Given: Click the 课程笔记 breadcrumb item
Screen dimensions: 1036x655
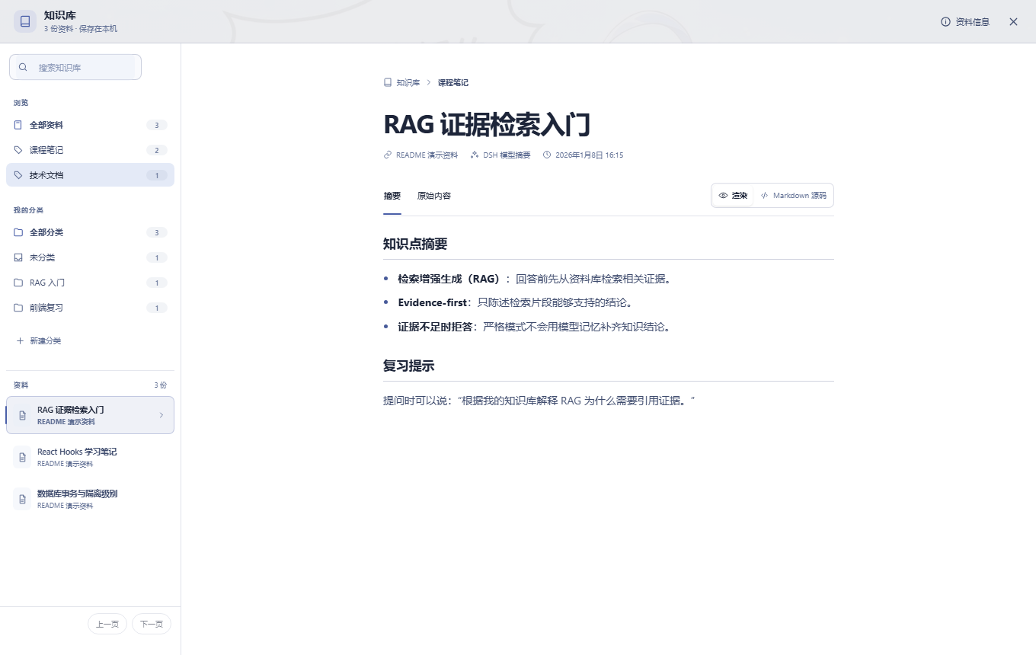Looking at the screenshot, I should (x=453, y=82).
